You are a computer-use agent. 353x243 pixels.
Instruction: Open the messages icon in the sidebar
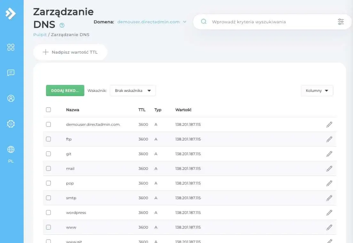tap(11, 72)
